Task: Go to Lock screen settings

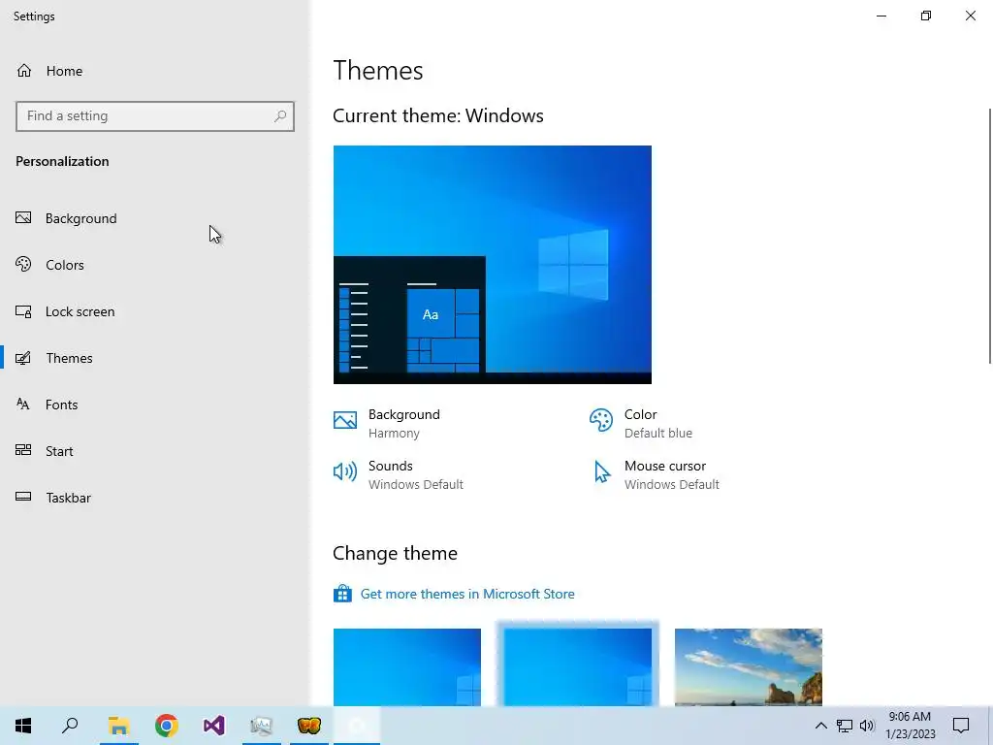Action: [155, 311]
